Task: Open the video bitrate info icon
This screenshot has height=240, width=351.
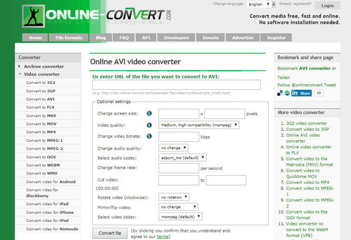Action: [x=149, y=136]
